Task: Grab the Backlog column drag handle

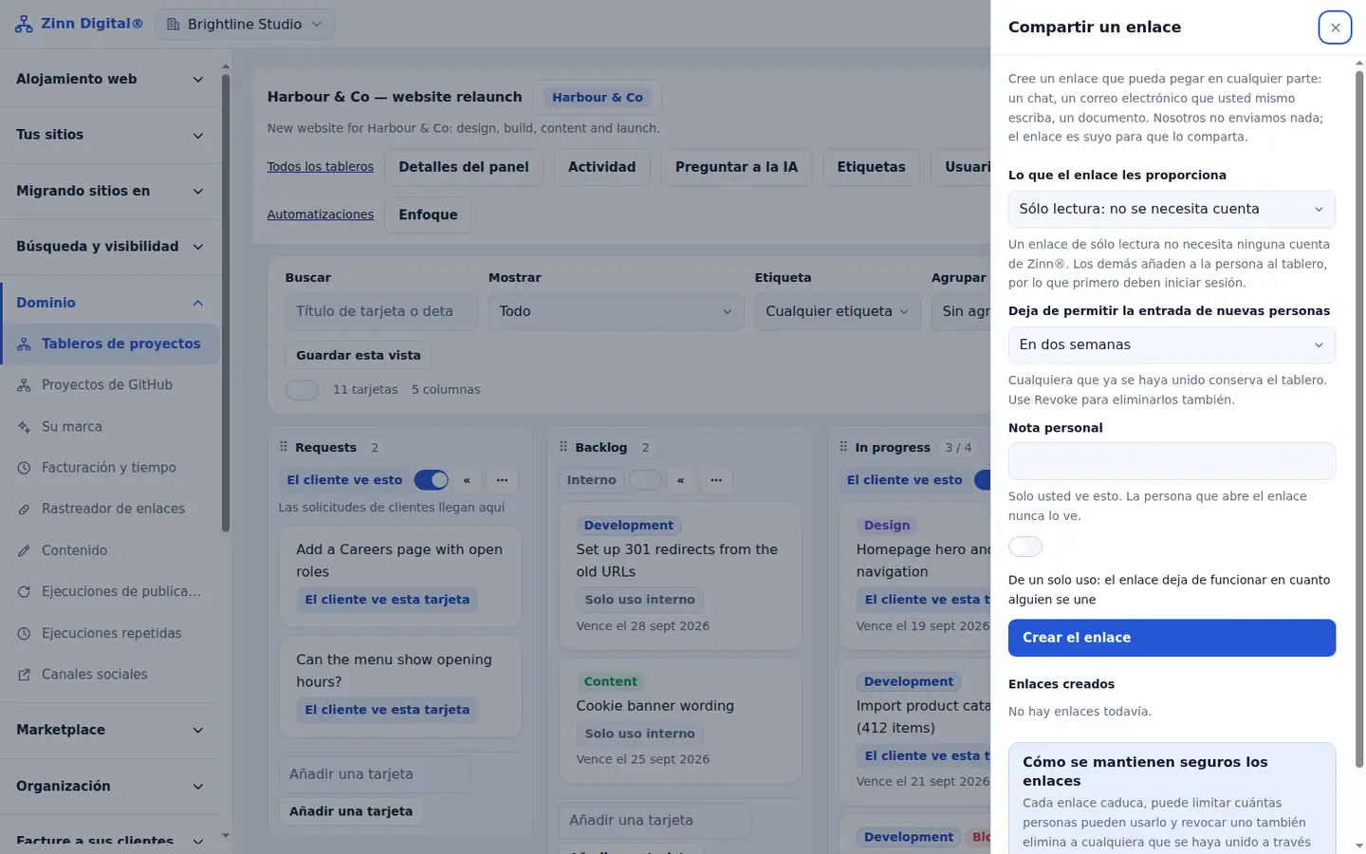Action: [563, 447]
